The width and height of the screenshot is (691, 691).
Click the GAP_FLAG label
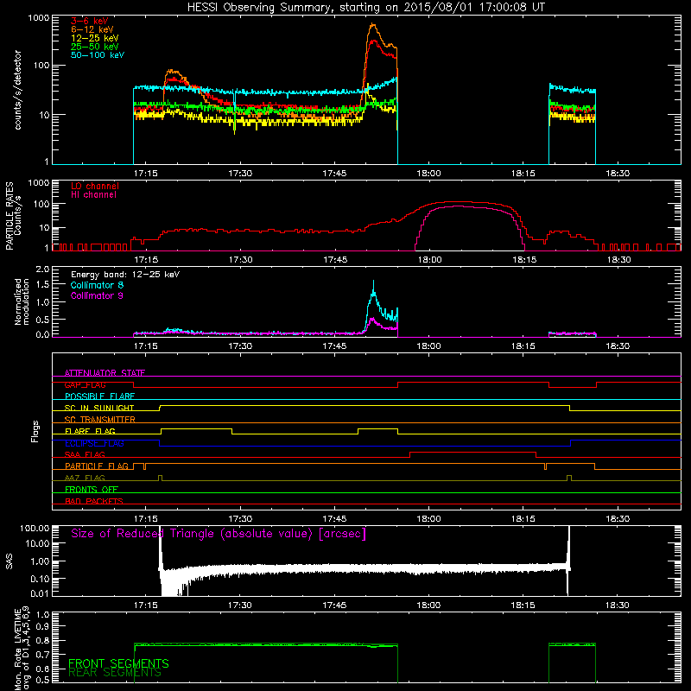tap(85, 384)
